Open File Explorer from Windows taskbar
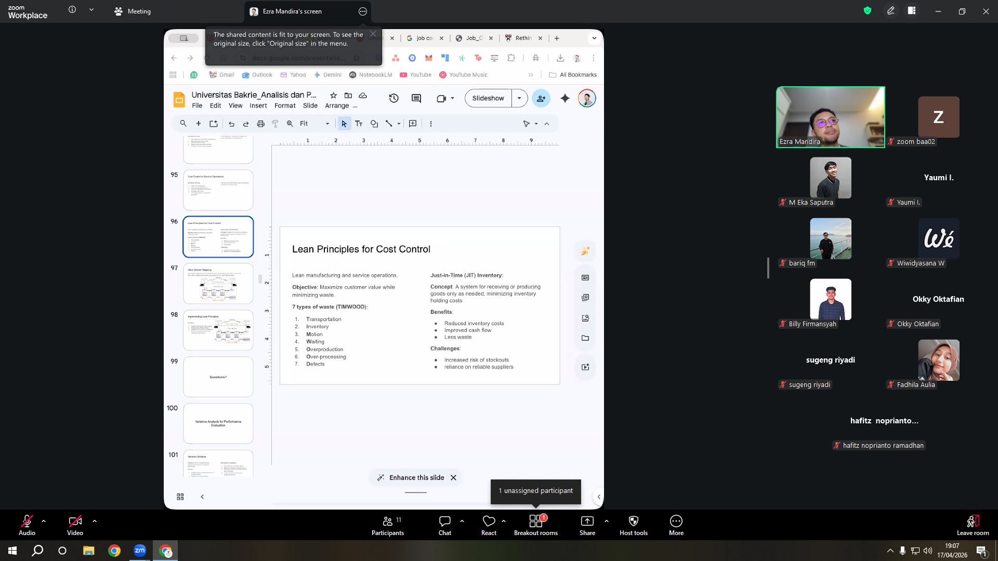The image size is (998, 561). pos(89,551)
